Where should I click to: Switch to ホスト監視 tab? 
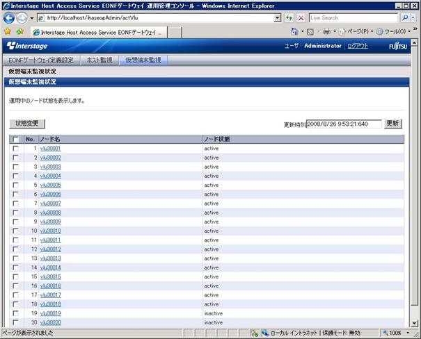point(100,60)
